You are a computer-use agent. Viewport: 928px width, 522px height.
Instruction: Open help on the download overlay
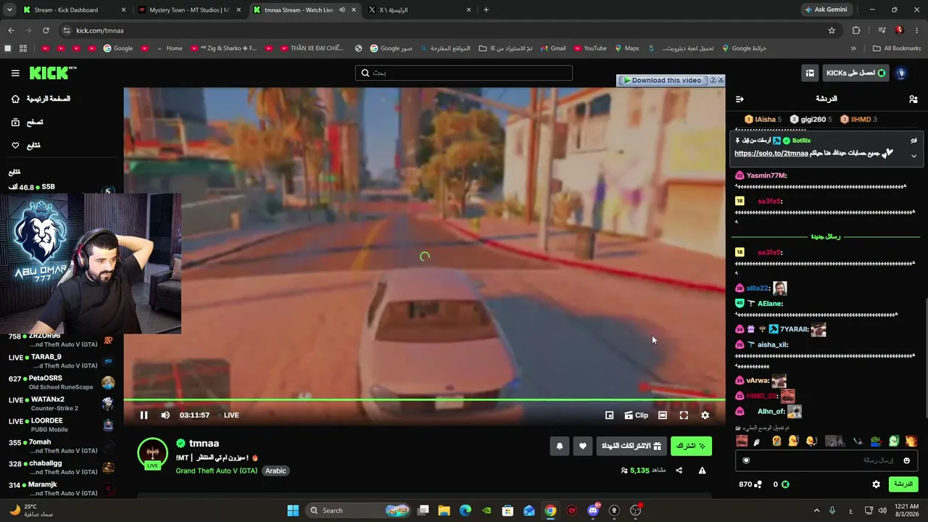pyautogui.click(x=713, y=80)
